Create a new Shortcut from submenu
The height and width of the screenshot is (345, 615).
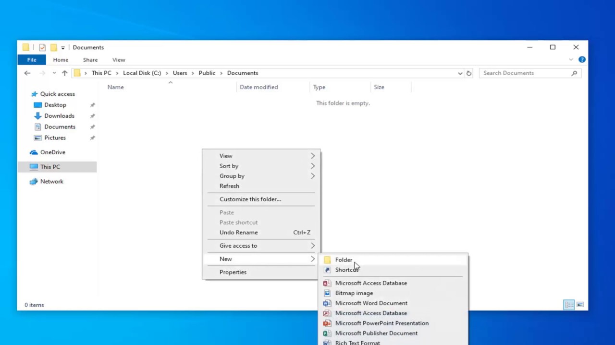coord(393,270)
